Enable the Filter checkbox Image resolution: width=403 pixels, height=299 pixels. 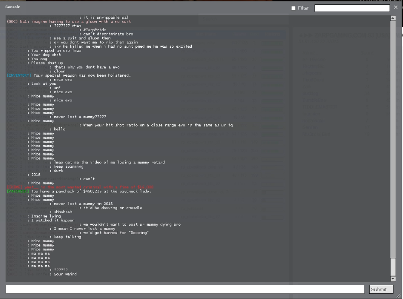(x=293, y=8)
